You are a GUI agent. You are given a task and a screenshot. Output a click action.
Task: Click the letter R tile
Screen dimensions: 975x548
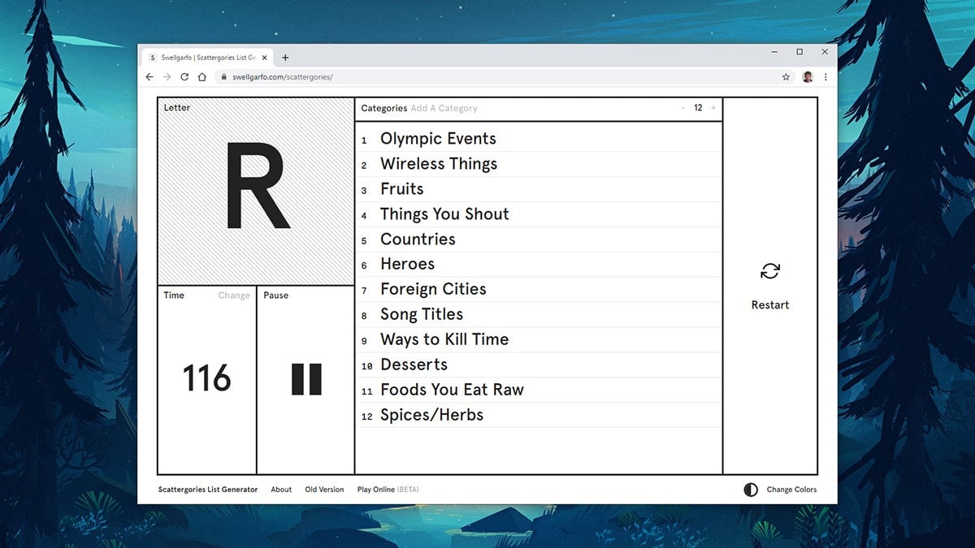pos(256,191)
